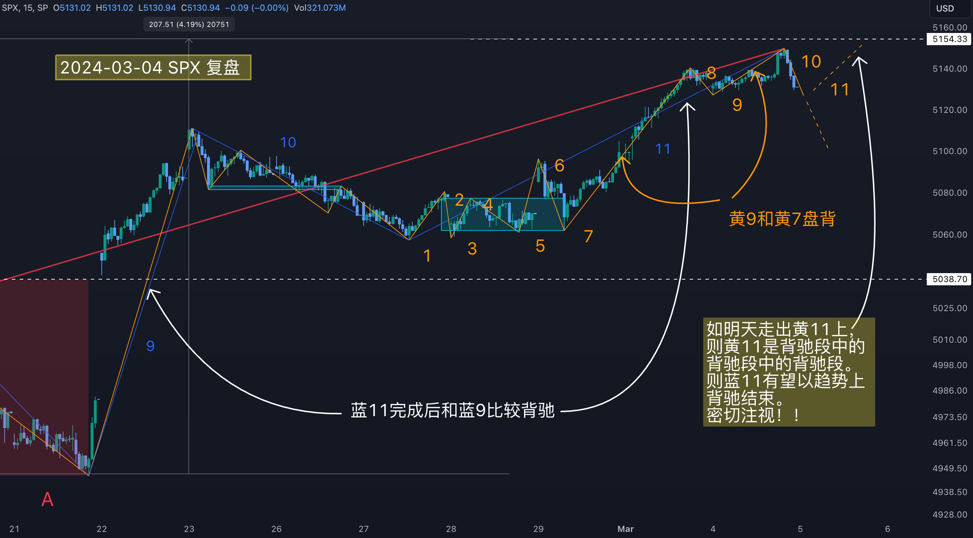Click the 207.51 (4.19%) measurement label
Viewport: 973px width, 538px height.
[189, 25]
